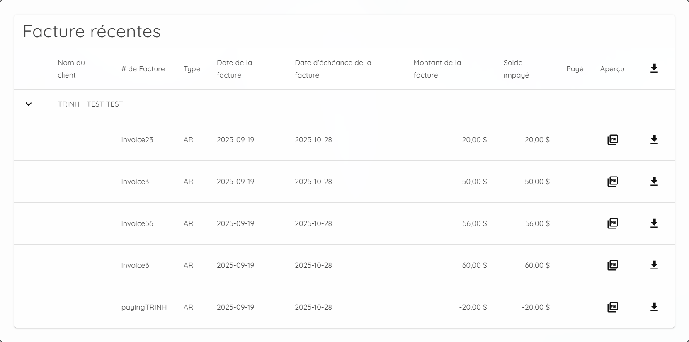The width and height of the screenshot is (689, 342).
Task: Click the Type column header
Action: click(192, 69)
